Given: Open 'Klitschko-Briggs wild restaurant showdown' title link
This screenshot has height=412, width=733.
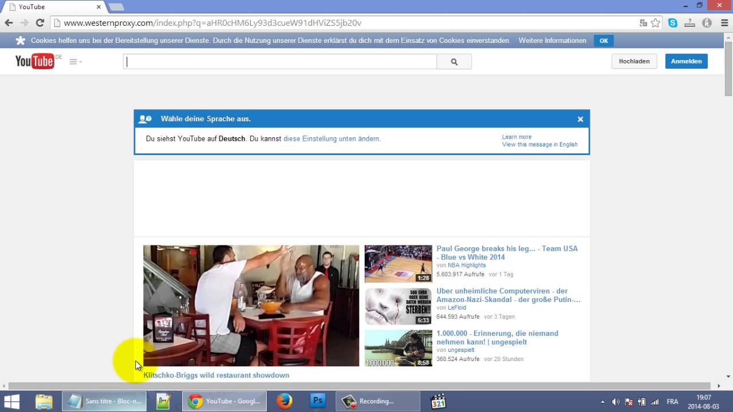Looking at the screenshot, I should [x=216, y=375].
